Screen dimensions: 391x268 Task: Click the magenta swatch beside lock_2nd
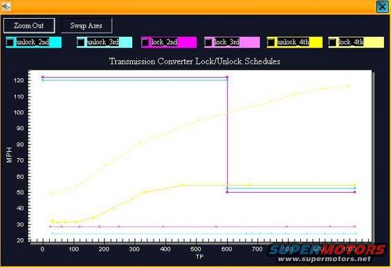tap(187, 42)
